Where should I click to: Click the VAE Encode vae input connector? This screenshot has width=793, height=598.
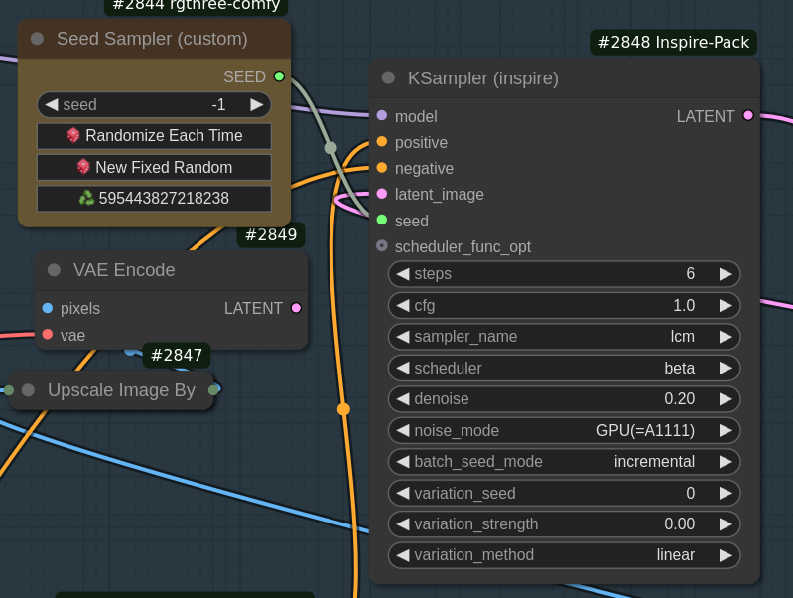[x=48, y=334]
